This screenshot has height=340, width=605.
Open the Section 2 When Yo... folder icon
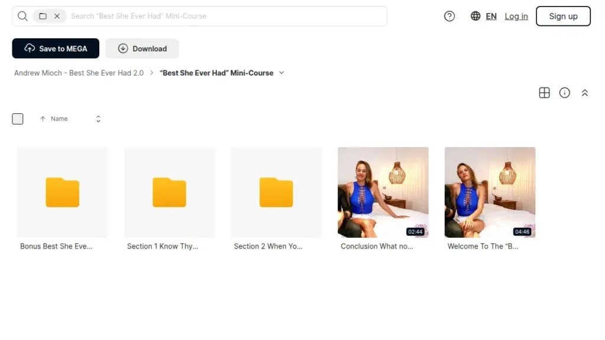(277, 192)
